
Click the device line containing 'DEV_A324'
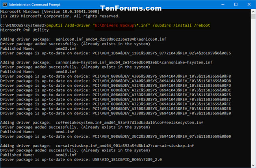[115, 86]
